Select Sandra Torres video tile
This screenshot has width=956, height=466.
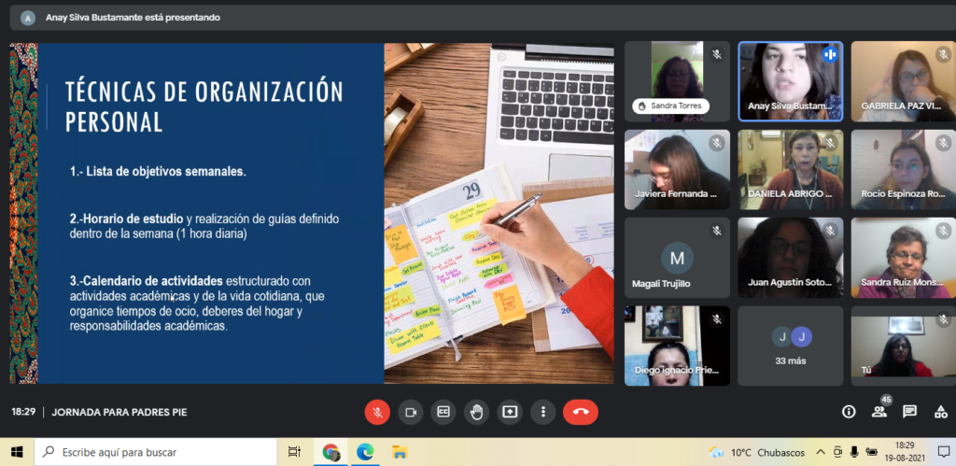tap(677, 81)
